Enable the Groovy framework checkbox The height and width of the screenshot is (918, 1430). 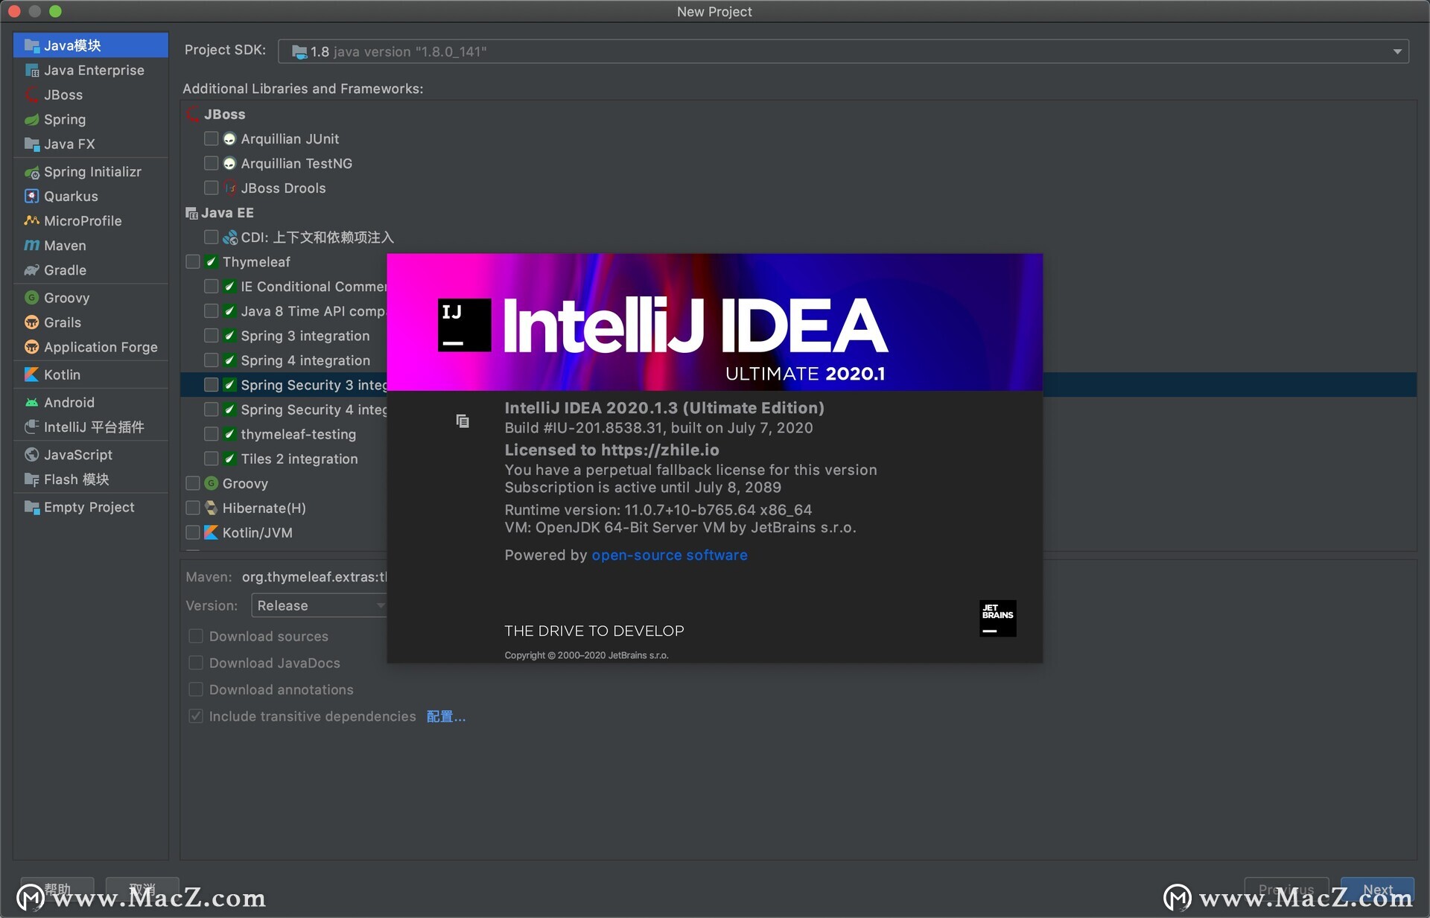(193, 482)
